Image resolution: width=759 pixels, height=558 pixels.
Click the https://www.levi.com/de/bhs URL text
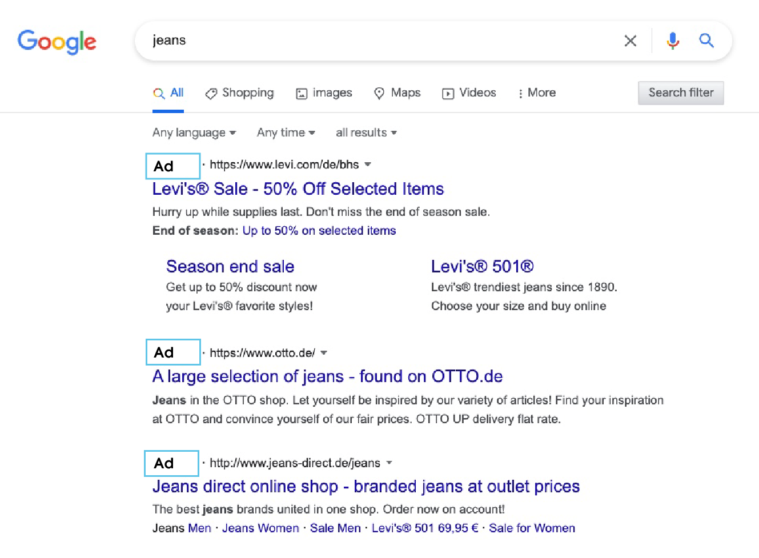(x=284, y=164)
